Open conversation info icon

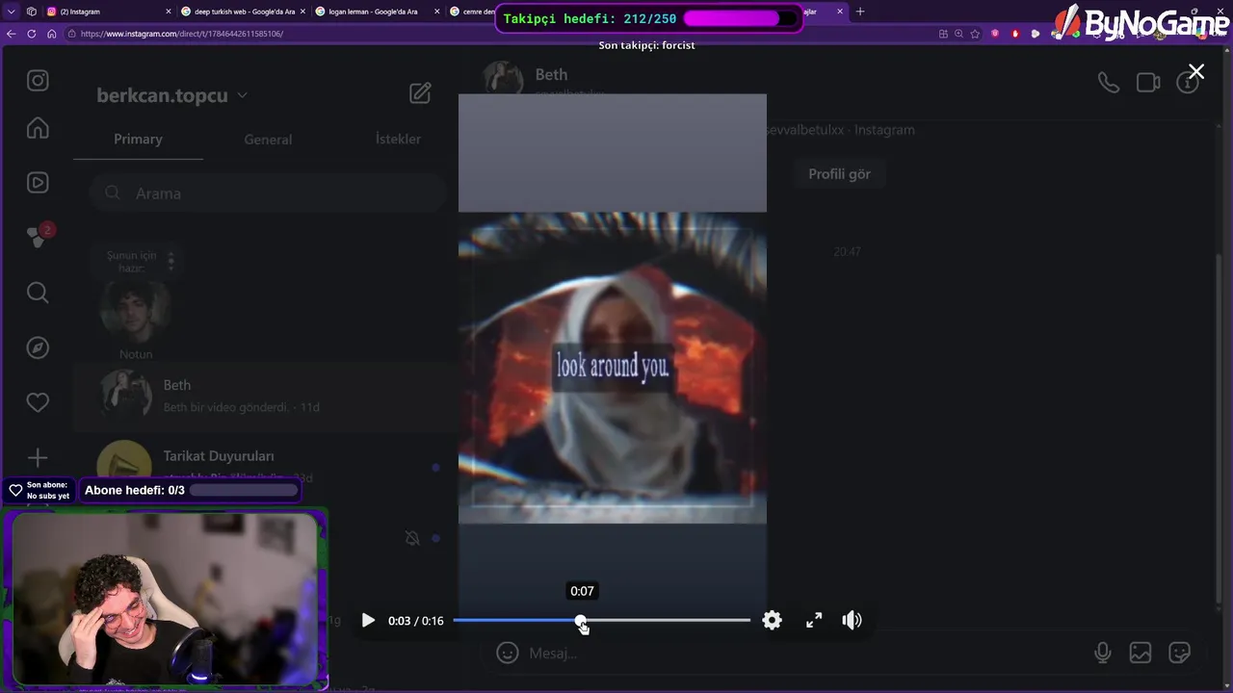[1189, 83]
